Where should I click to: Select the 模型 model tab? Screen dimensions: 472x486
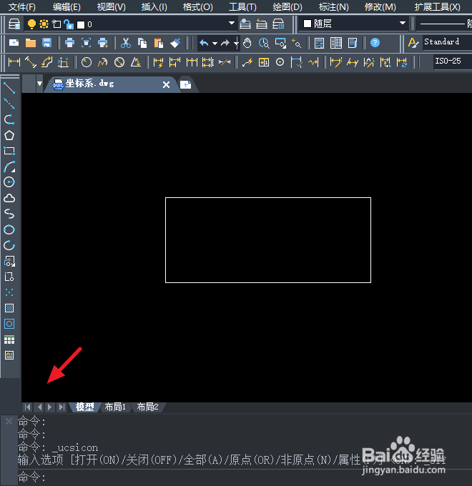(84, 407)
